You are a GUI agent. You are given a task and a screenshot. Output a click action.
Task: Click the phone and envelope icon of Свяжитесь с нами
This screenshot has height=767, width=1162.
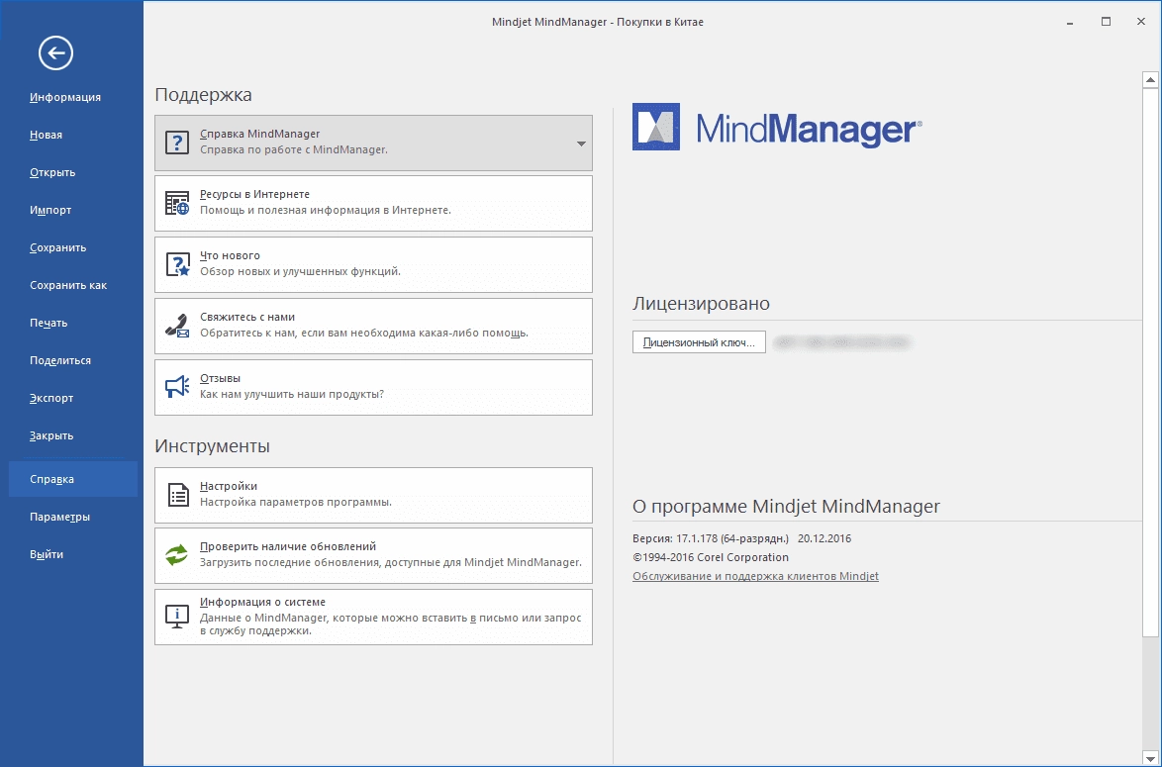tap(177, 326)
